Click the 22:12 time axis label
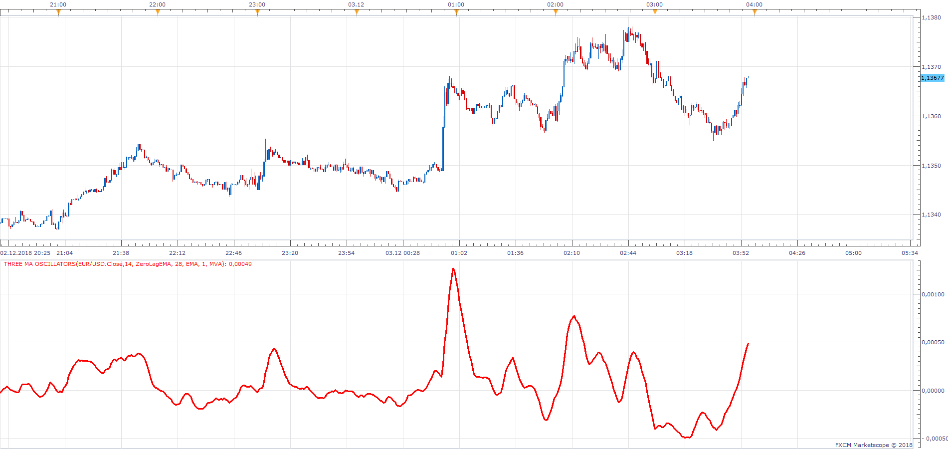The width and height of the screenshot is (949, 449). (178, 253)
